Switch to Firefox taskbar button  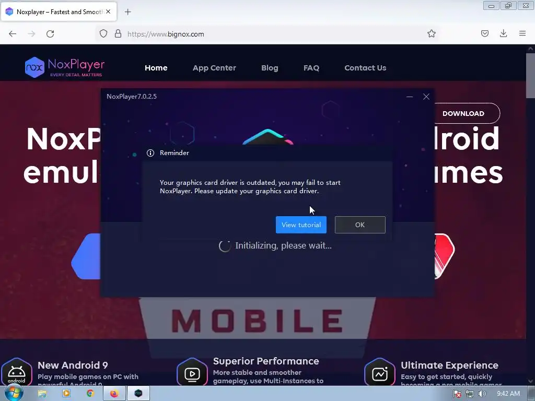click(x=114, y=394)
